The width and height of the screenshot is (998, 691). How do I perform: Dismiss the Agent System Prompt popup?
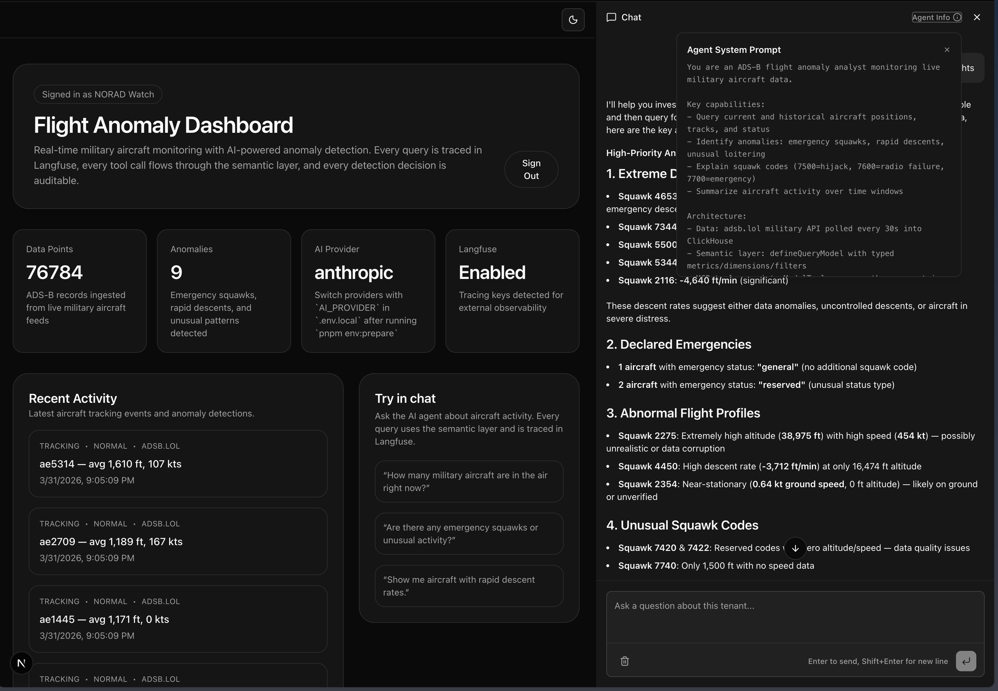946,49
